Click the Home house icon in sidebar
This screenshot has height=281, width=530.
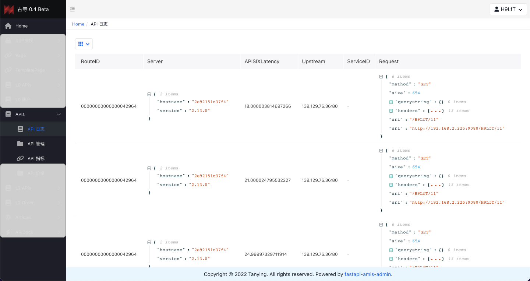[8, 26]
